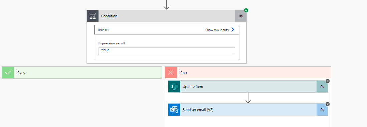The height and width of the screenshot is (127, 367).
Task: Click the 0s duration on Send an email
Action: [x=322, y=110]
